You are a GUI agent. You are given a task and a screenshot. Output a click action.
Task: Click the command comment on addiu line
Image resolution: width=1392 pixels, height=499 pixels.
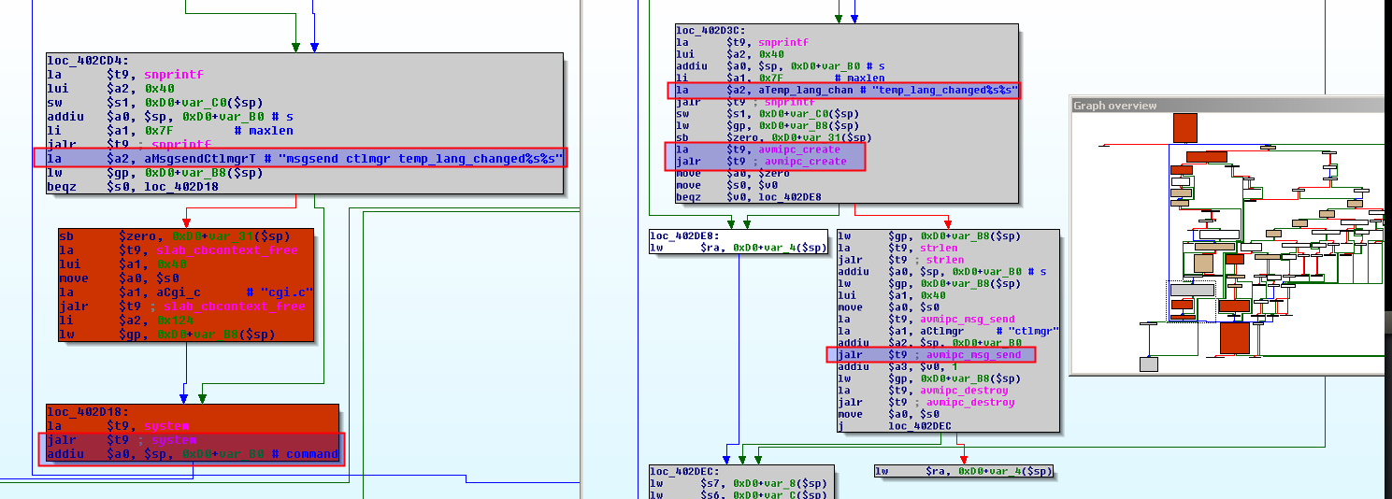310,454
